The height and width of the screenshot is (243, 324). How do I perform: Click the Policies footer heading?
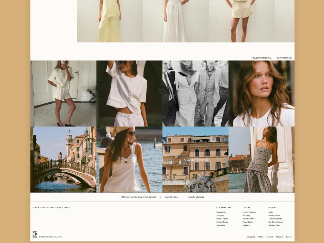click(x=272, y=207)
